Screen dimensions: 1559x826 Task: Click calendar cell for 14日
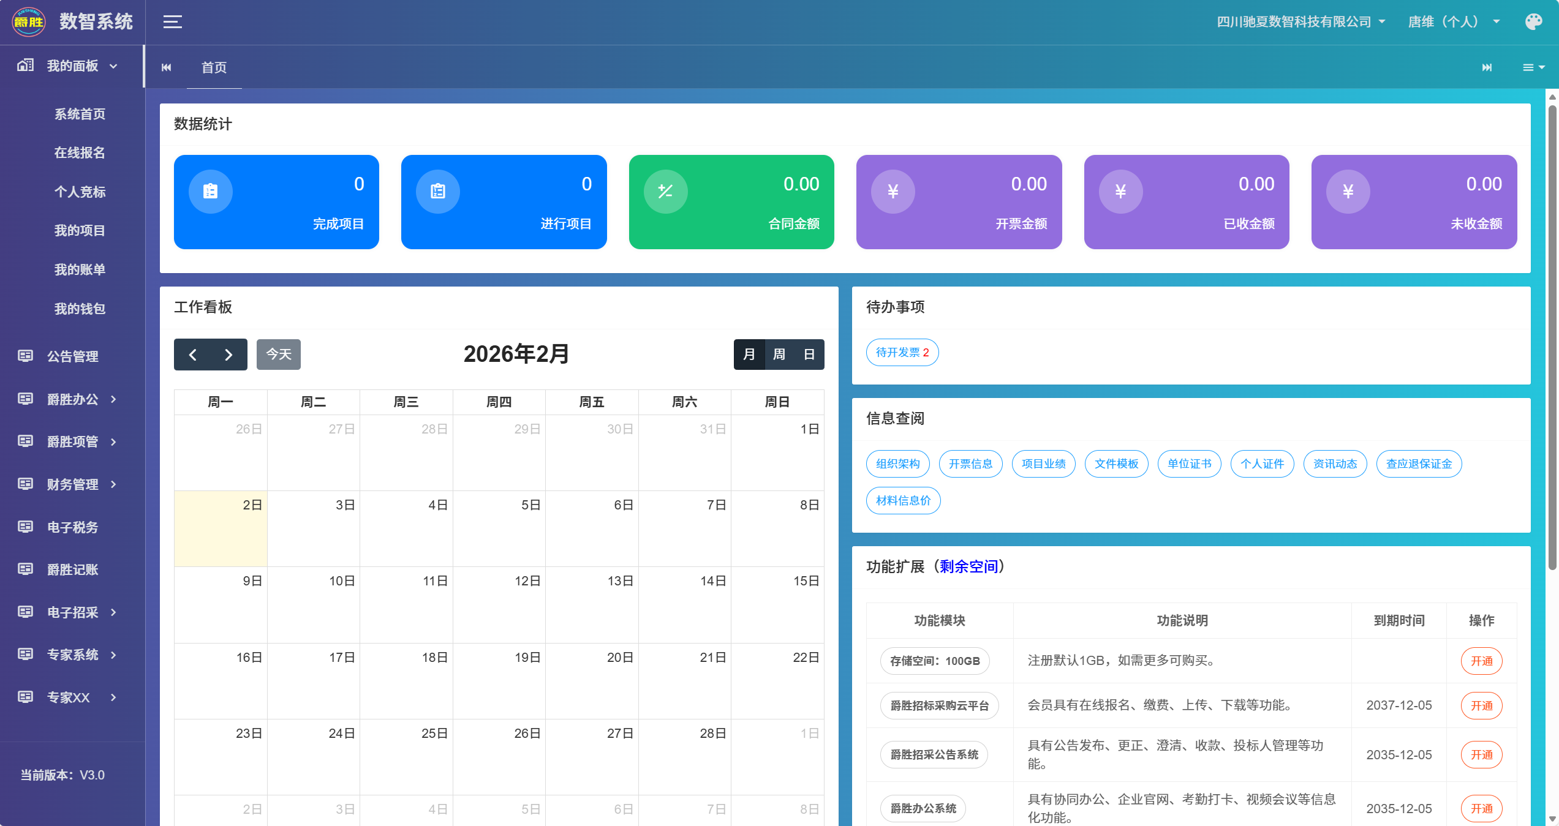coord(684,604)
